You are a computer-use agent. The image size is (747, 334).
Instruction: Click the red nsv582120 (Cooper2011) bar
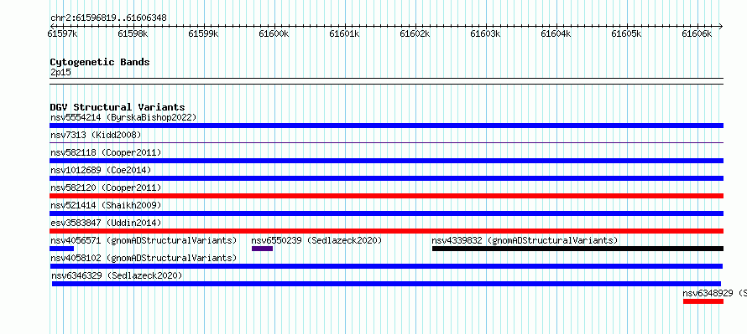(386, 196)
